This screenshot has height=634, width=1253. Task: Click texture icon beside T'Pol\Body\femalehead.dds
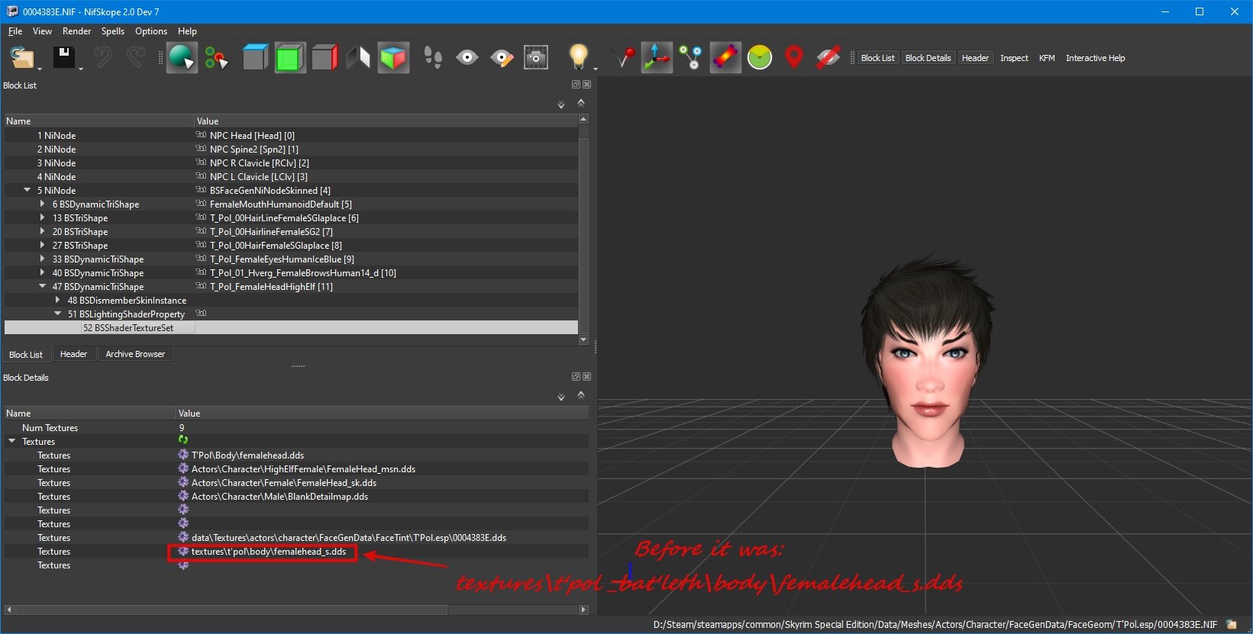pyautogui.click(x=183, y=455)
